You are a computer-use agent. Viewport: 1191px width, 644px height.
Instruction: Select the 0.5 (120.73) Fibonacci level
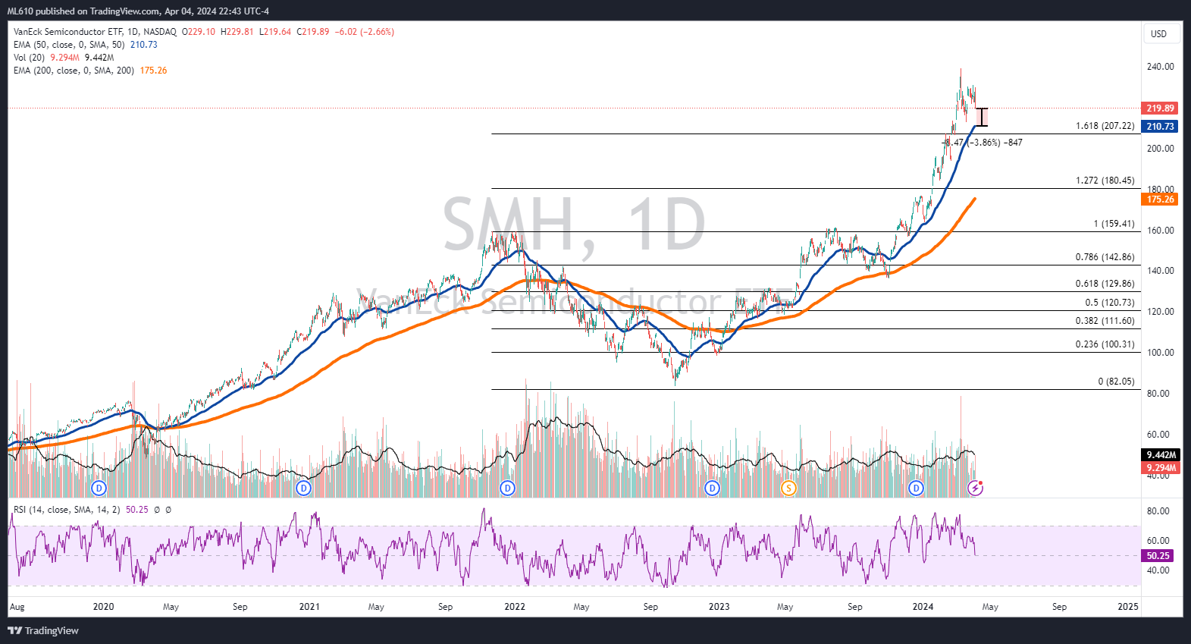tap(1110, 303)
